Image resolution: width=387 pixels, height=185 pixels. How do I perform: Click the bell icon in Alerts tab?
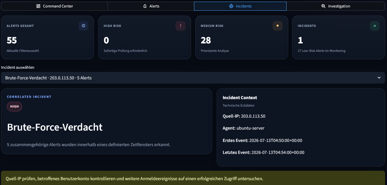coord(145,6)
